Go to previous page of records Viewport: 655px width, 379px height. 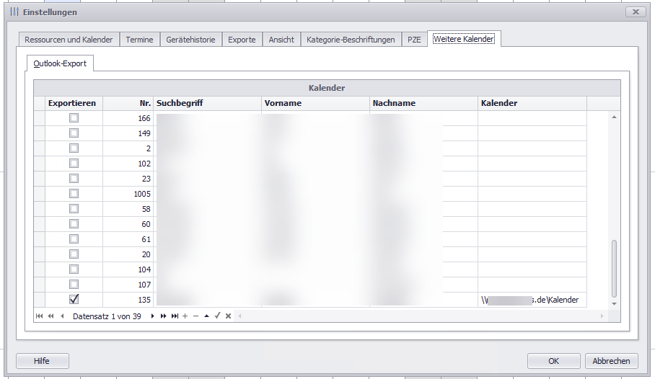click(x=50, y=316)
